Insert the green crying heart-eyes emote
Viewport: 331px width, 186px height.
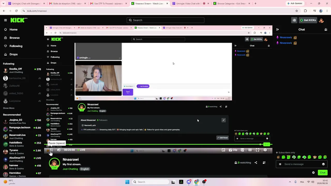click(325, 157)
